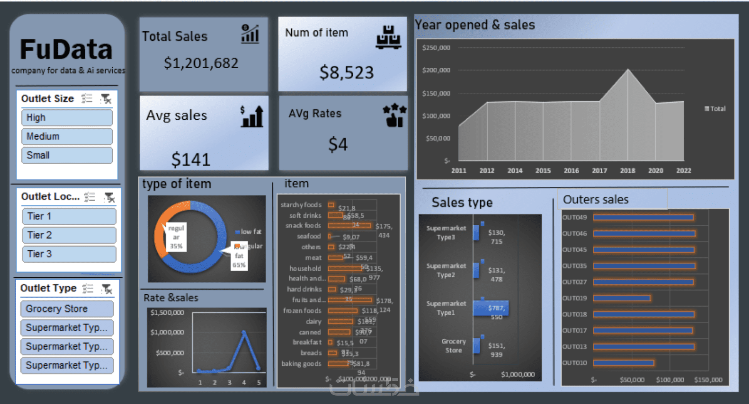749x404 pixels.
Task: Choose Tier 2 outlet location
Action: coord(69,235)
